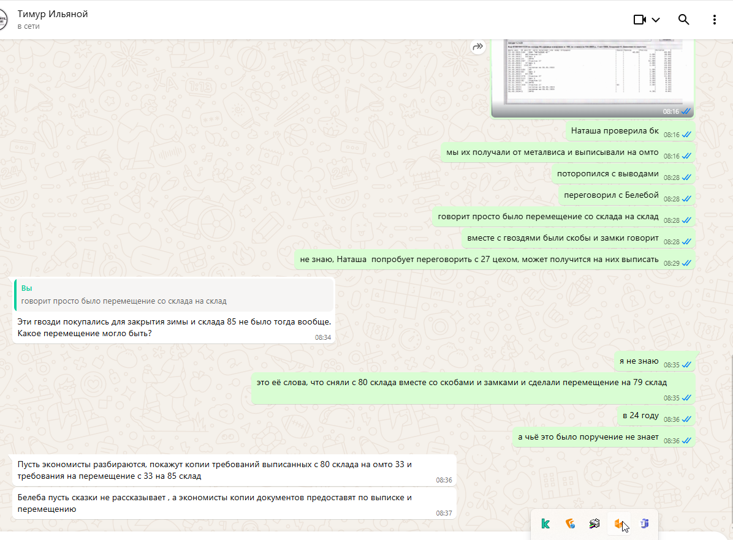This screenshot has height=540, width=733.
Task: Click the double-check ticks on 'я не знаю'
Action: point(686,365)
